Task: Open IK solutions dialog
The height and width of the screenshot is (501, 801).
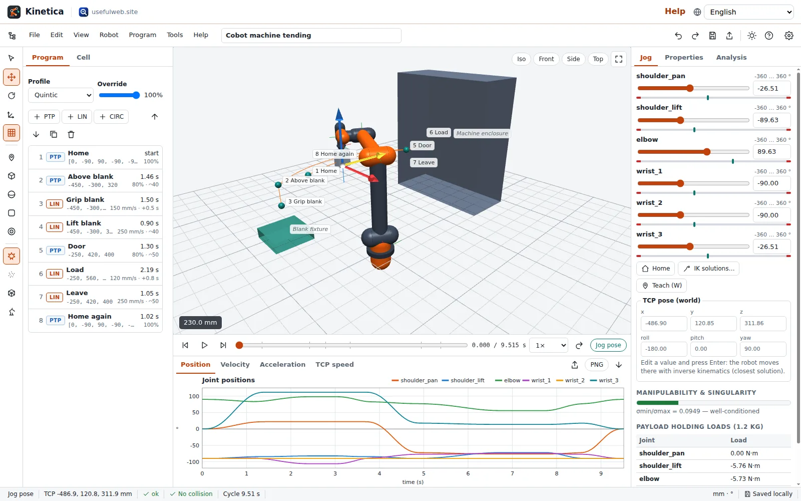Action: tap(708, 269)
